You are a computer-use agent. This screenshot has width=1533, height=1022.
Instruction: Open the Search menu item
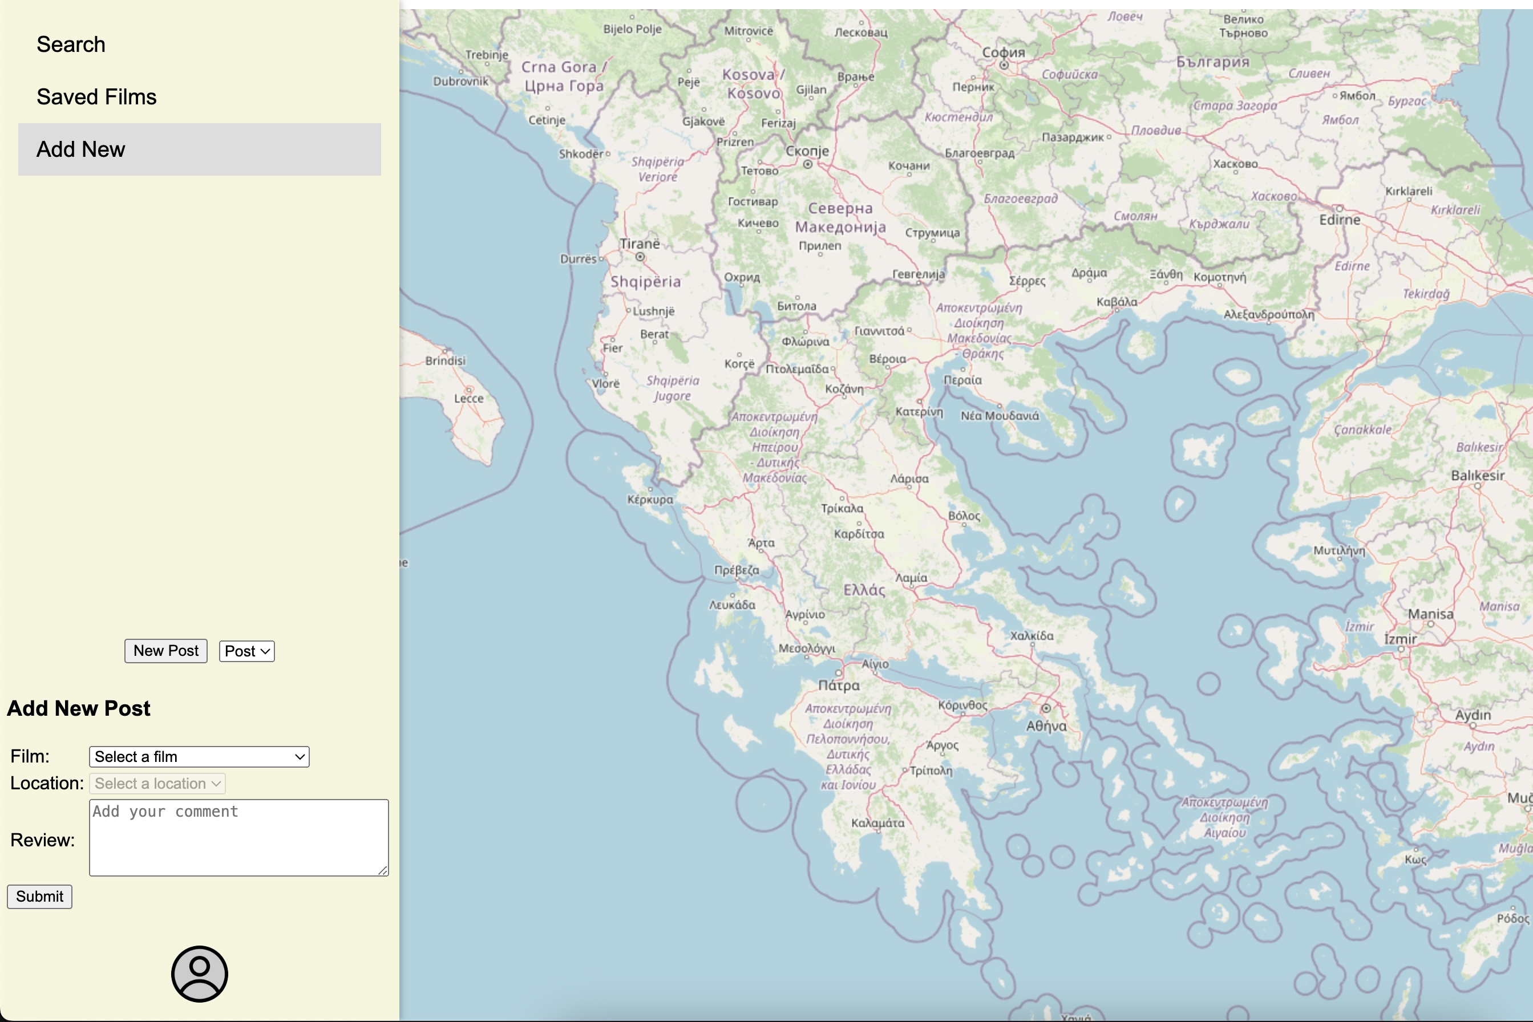[x=70, y=44]
